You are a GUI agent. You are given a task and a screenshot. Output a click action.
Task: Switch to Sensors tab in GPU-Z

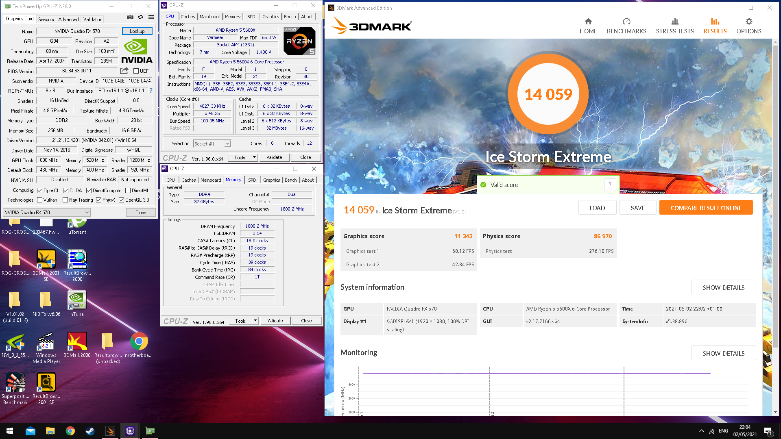(46, 20)
